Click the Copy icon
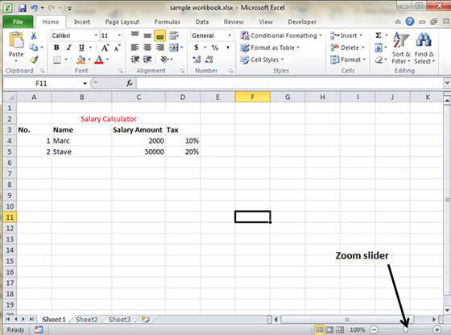451x335 pixels. click(x=34, y=48)
